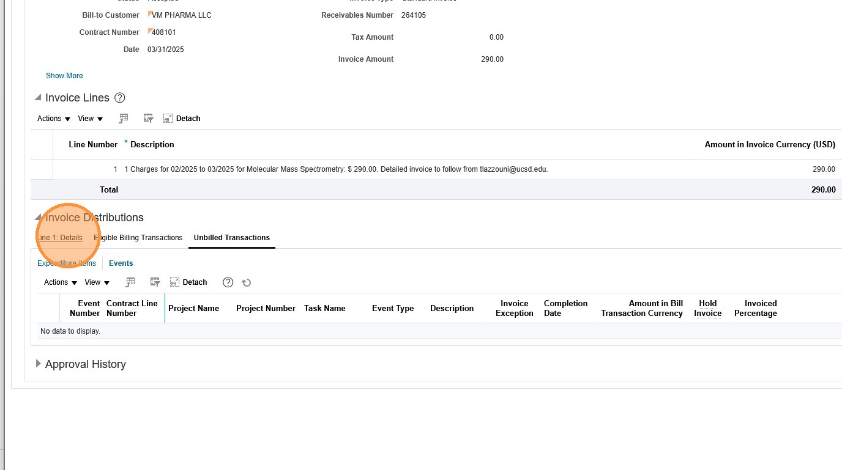The width and height of the screenshot is (842, 470).
Task: Click the Show More link
Action: coord(64,76)
